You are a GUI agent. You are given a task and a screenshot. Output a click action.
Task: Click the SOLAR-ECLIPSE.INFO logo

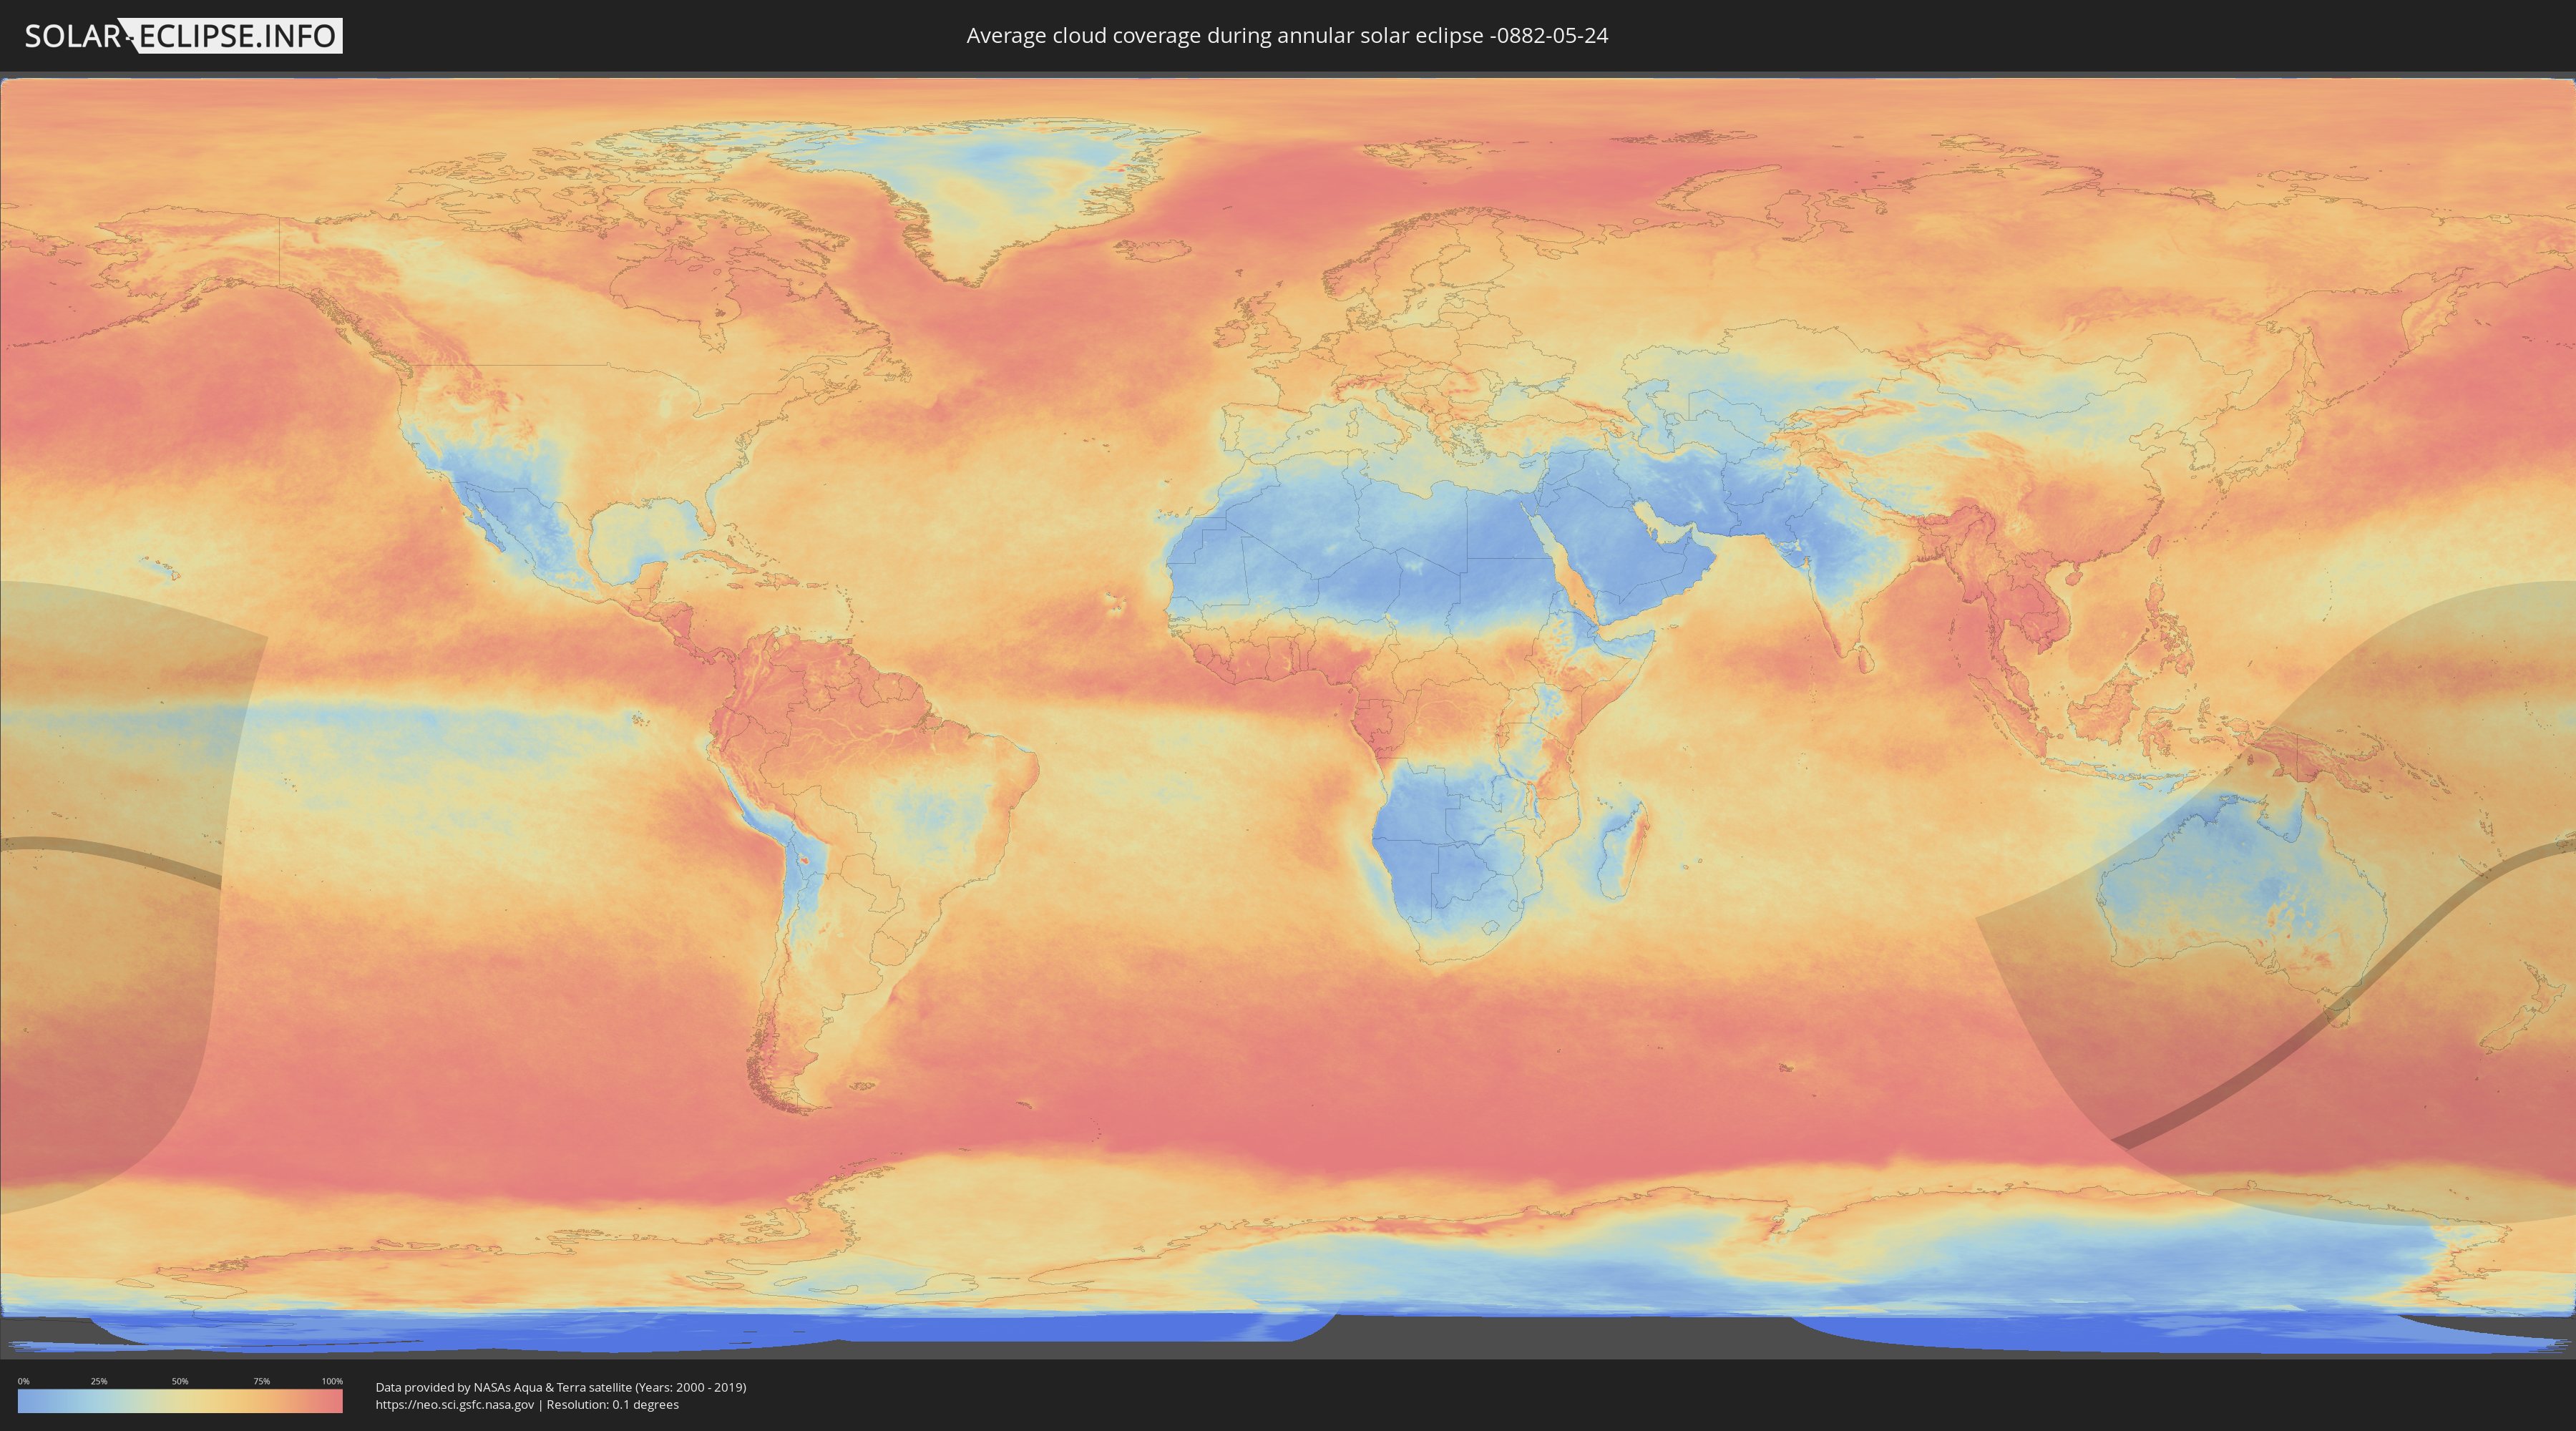click(182, 36)
